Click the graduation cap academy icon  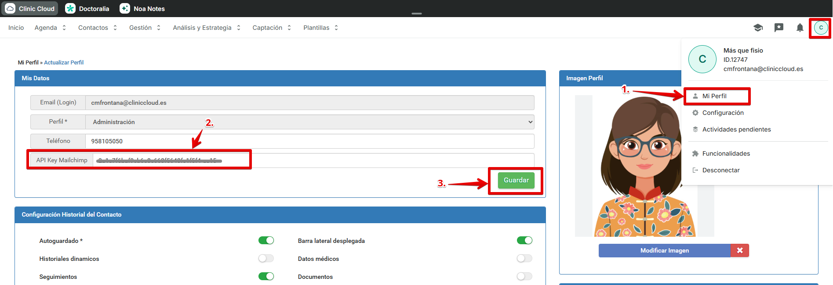[x=758, y=28]
